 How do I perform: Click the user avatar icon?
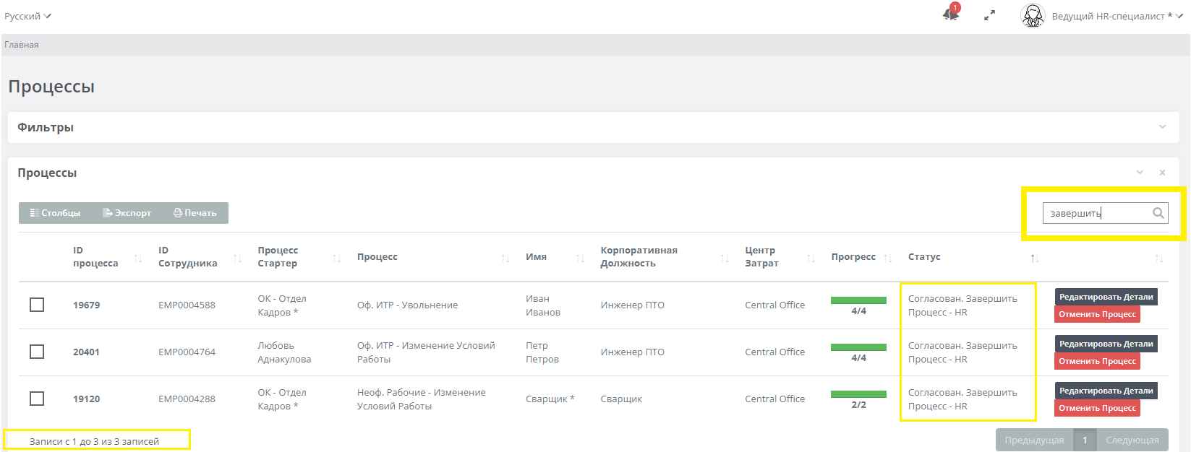pyautogui.click(x=1033, y=16)
